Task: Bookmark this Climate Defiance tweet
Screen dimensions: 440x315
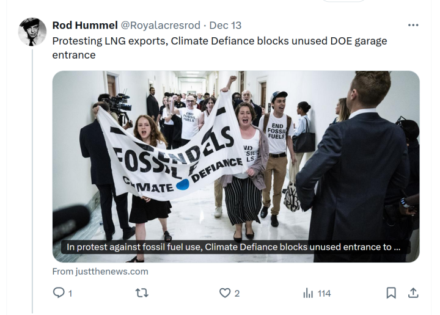Action: pyautogui.click(x=391, y=293)
